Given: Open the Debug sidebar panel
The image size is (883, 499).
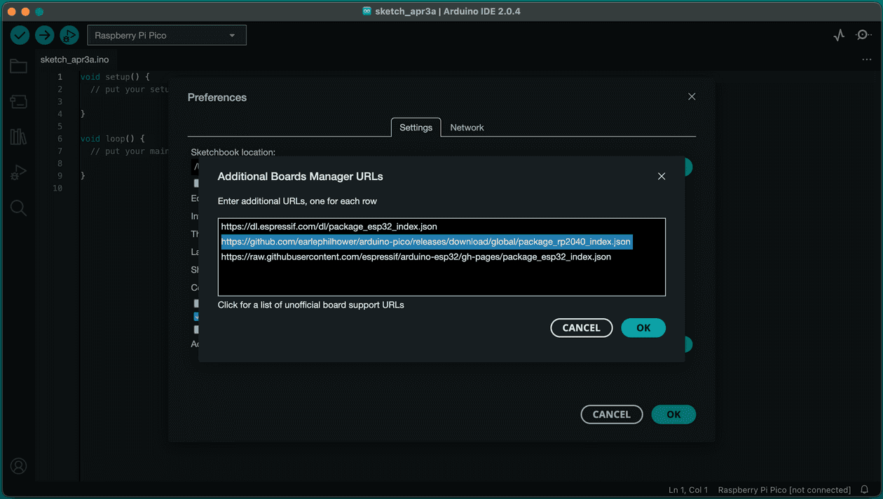Looking at the screenshot, I should tap(18, 172).
